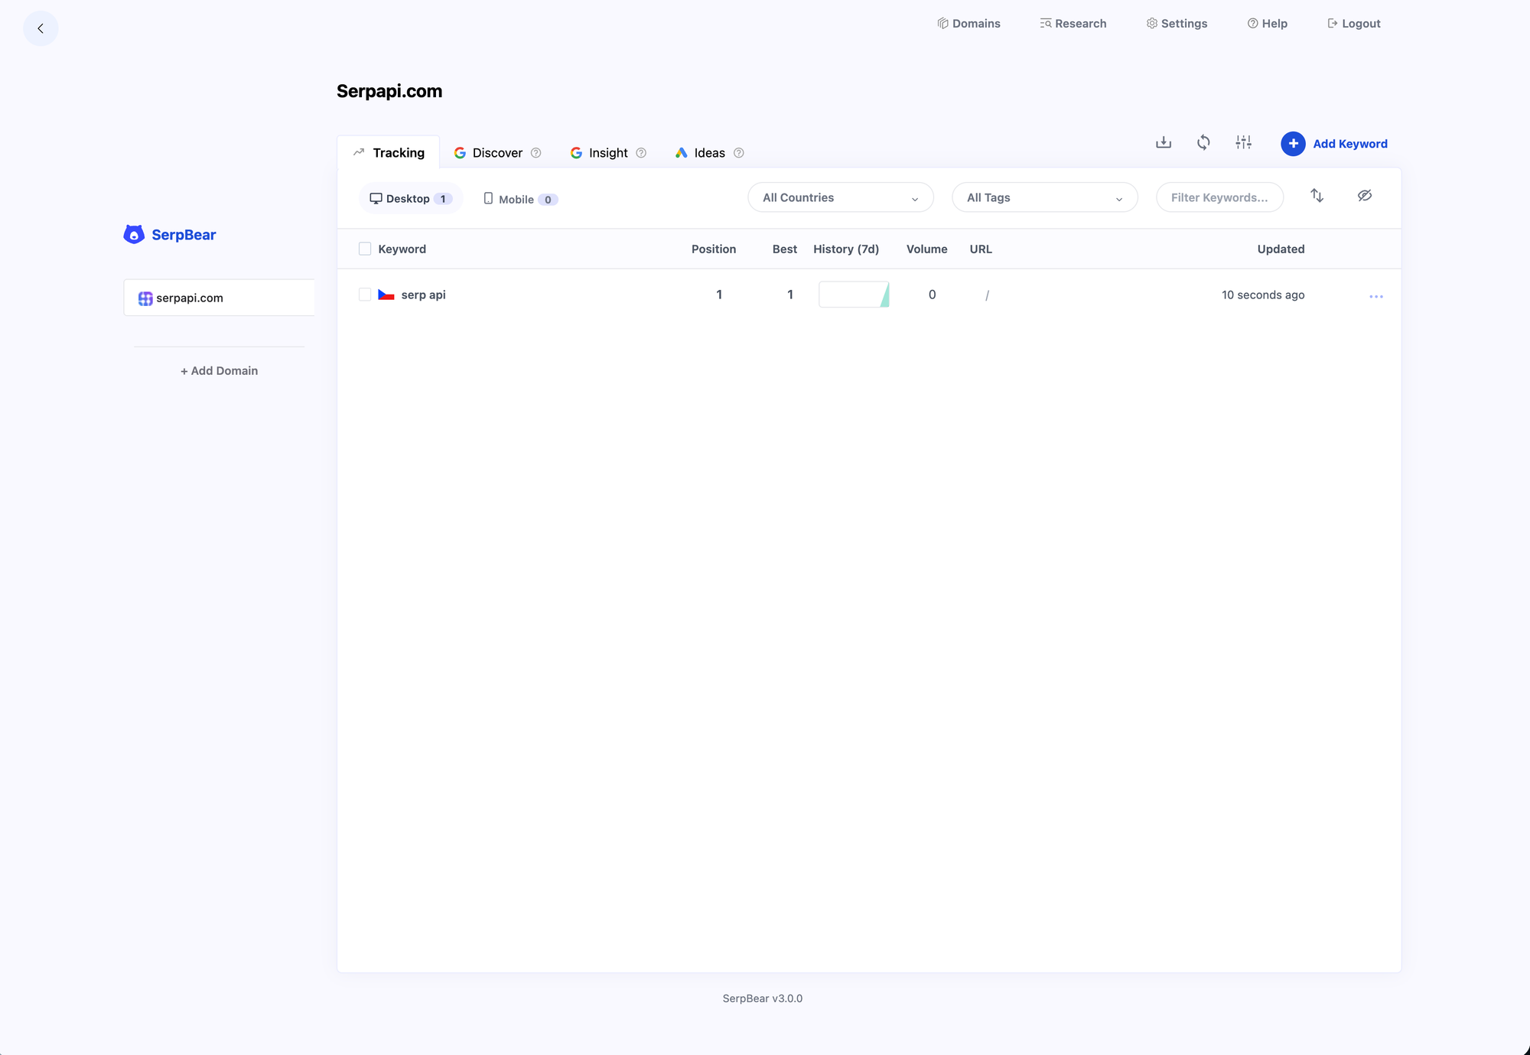
Task: Open the Insight tab
Action: (x=607, y=153)
